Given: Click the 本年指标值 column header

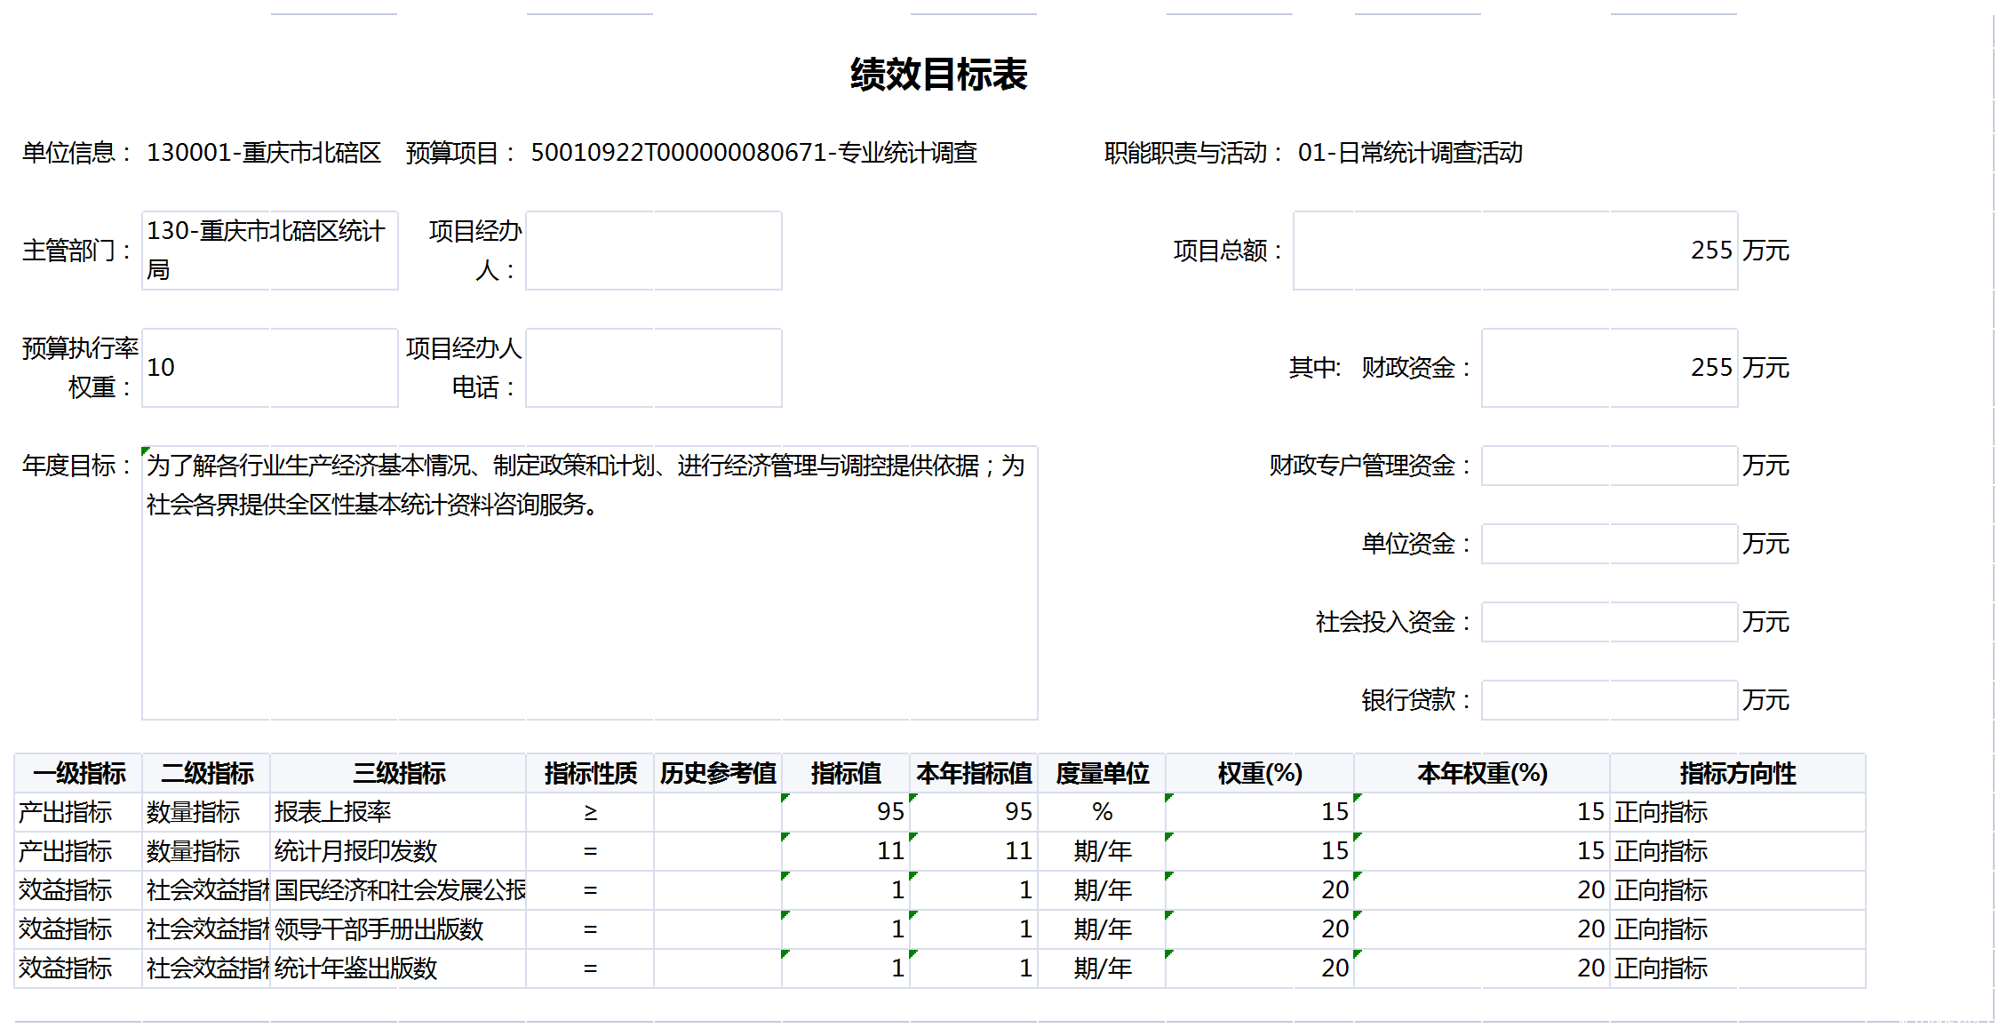Looking at the screenshot, I should click(x=974, y=773).
